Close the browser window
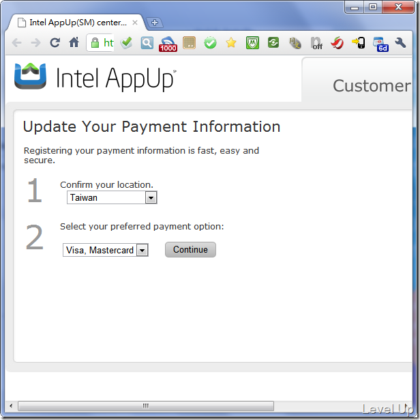The height and width of the screenshot is (420, 420). click(x=398, y=8)
